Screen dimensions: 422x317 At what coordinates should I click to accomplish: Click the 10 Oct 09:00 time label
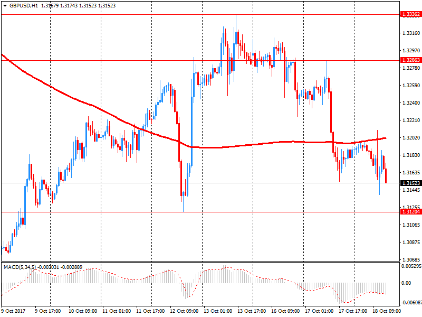pos(83,311)
